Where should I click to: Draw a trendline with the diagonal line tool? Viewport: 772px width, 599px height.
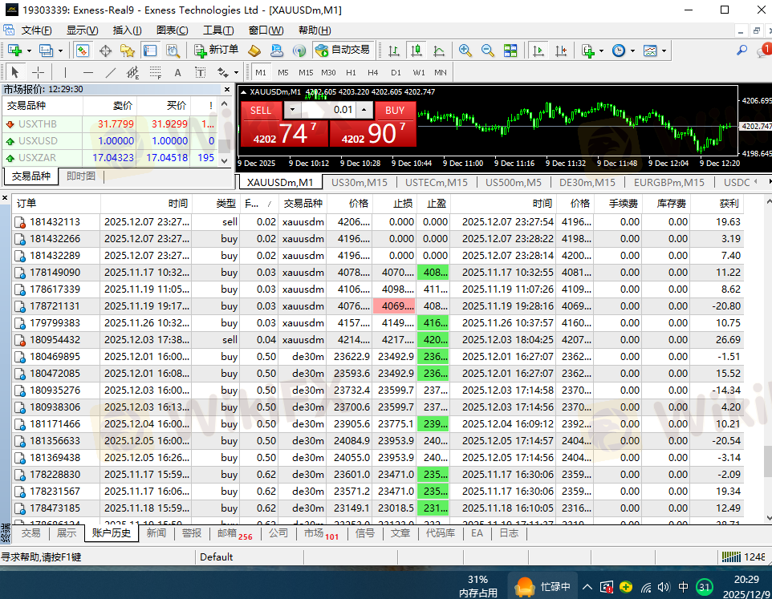[x=111, y=73]
